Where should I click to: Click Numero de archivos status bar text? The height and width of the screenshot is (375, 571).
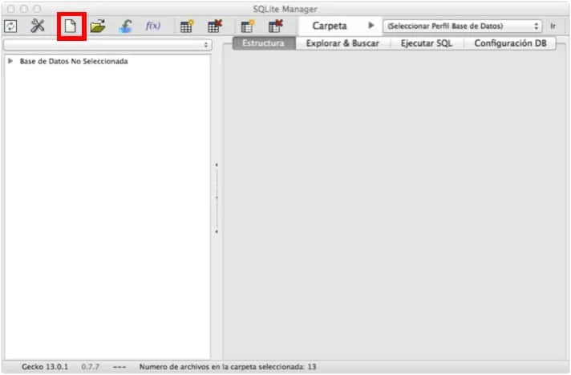(x=228, y=367)
